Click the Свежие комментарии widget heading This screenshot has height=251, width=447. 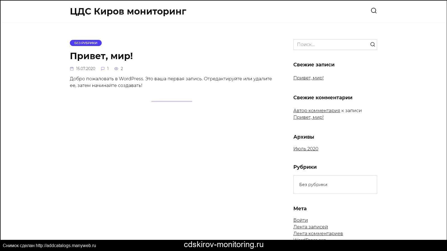click(323, 98)
